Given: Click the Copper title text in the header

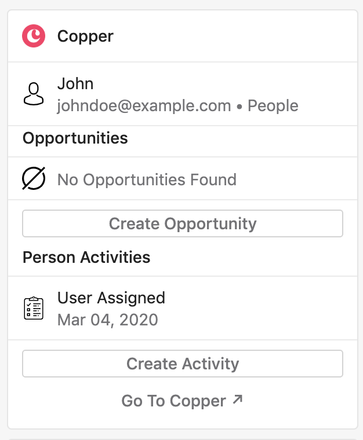Looking at the screenshot, I should (x=85, y=36).
